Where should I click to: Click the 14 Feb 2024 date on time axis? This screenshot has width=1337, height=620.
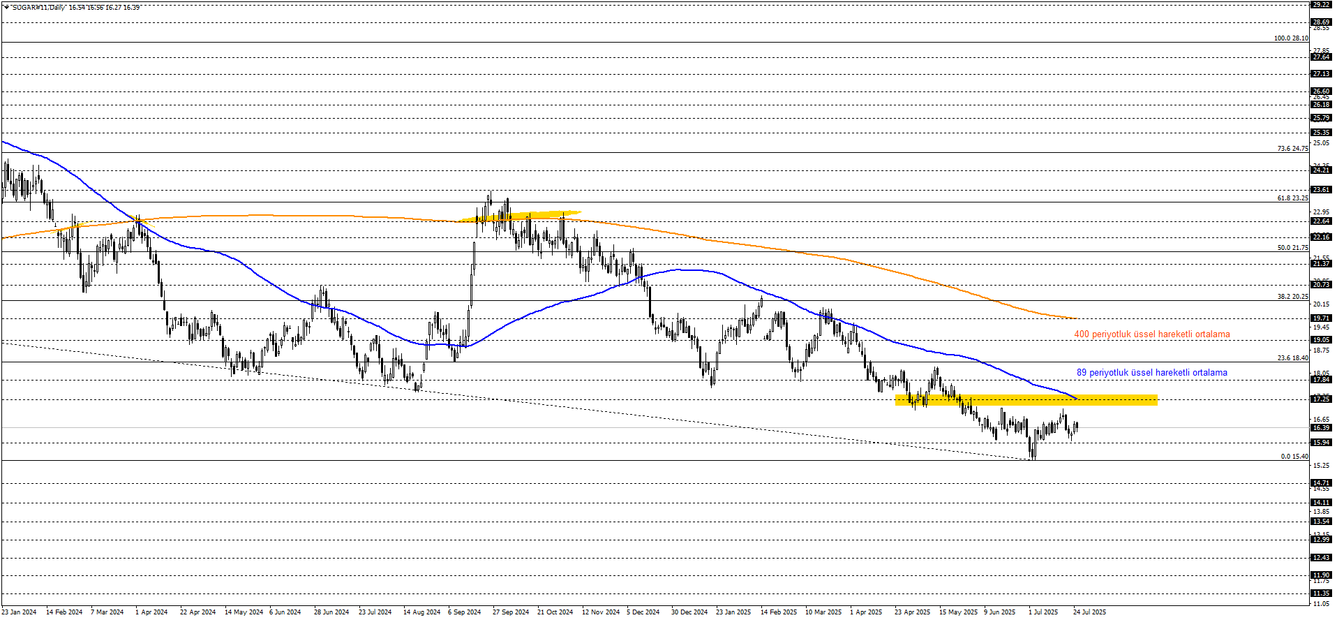click(64, 612)
